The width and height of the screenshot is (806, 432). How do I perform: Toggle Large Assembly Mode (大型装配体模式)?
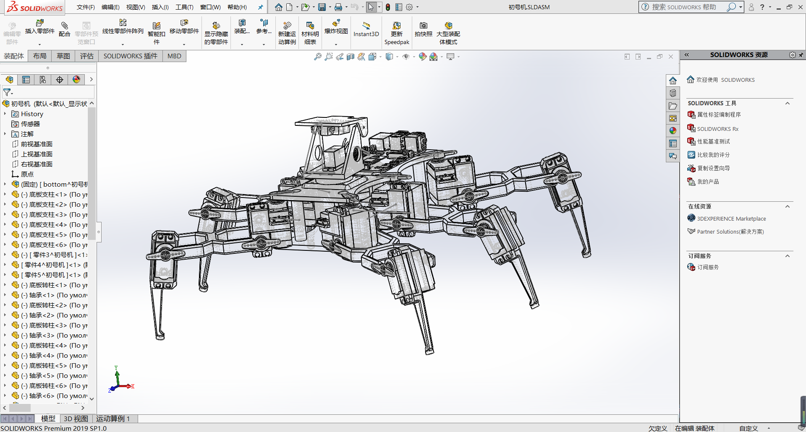coord(448,33)
